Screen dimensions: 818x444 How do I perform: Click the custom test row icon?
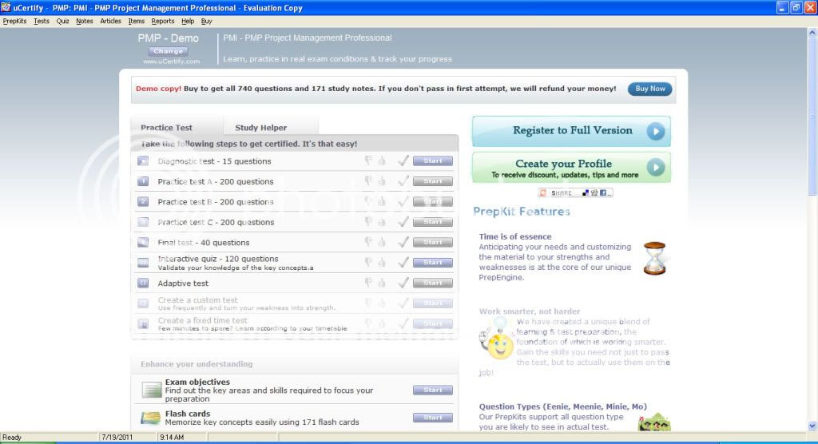coord(143,303)
